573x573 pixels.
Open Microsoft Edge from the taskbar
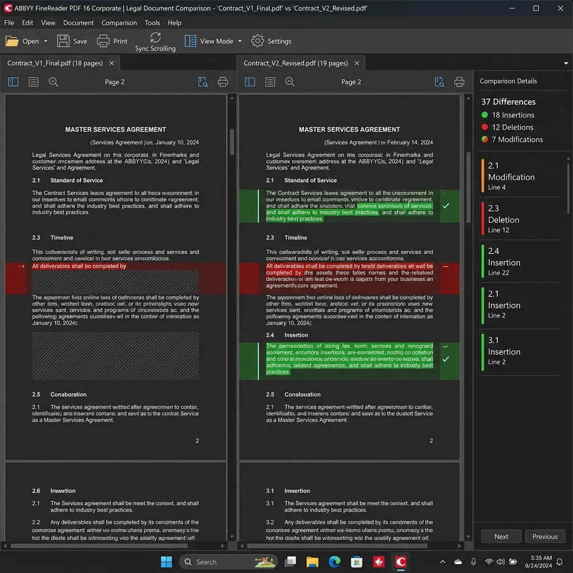pos(335,562)
